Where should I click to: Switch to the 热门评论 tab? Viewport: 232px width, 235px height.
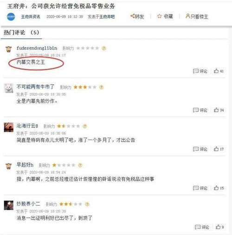point(21,33)
